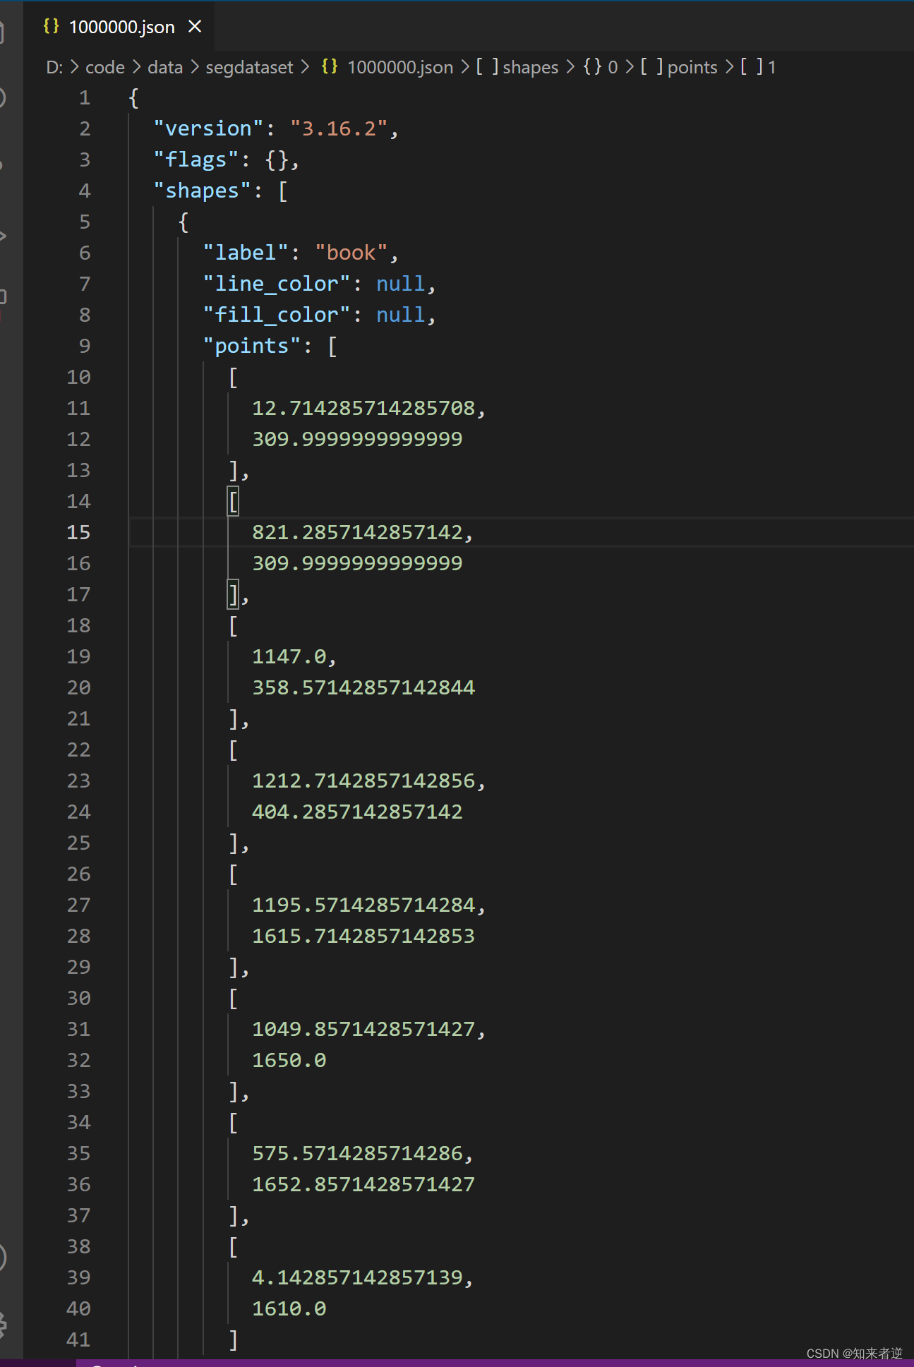The width and height of the screenshot is (914, 1367).
Task: Click the shapes breadcrumb symbol
Action: coord(530,67)
